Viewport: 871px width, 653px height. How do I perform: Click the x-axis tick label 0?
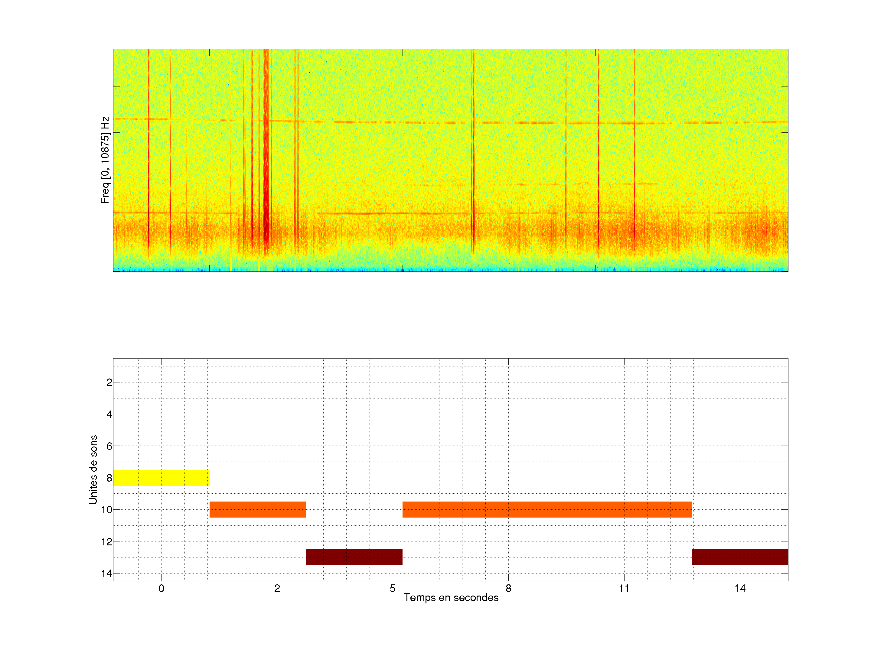click(161, 588)
